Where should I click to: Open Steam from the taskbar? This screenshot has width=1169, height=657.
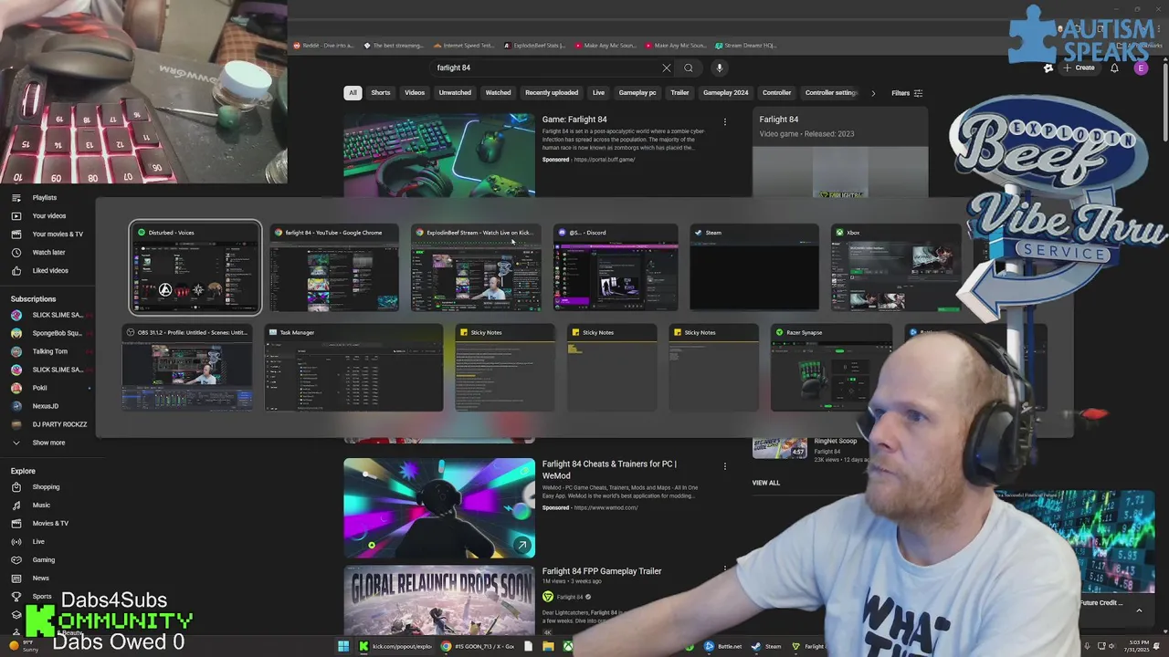pyautogui.click(x=766, y=646)
